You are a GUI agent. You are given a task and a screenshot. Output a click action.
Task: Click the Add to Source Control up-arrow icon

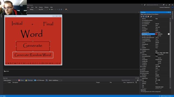pos(159,96)
